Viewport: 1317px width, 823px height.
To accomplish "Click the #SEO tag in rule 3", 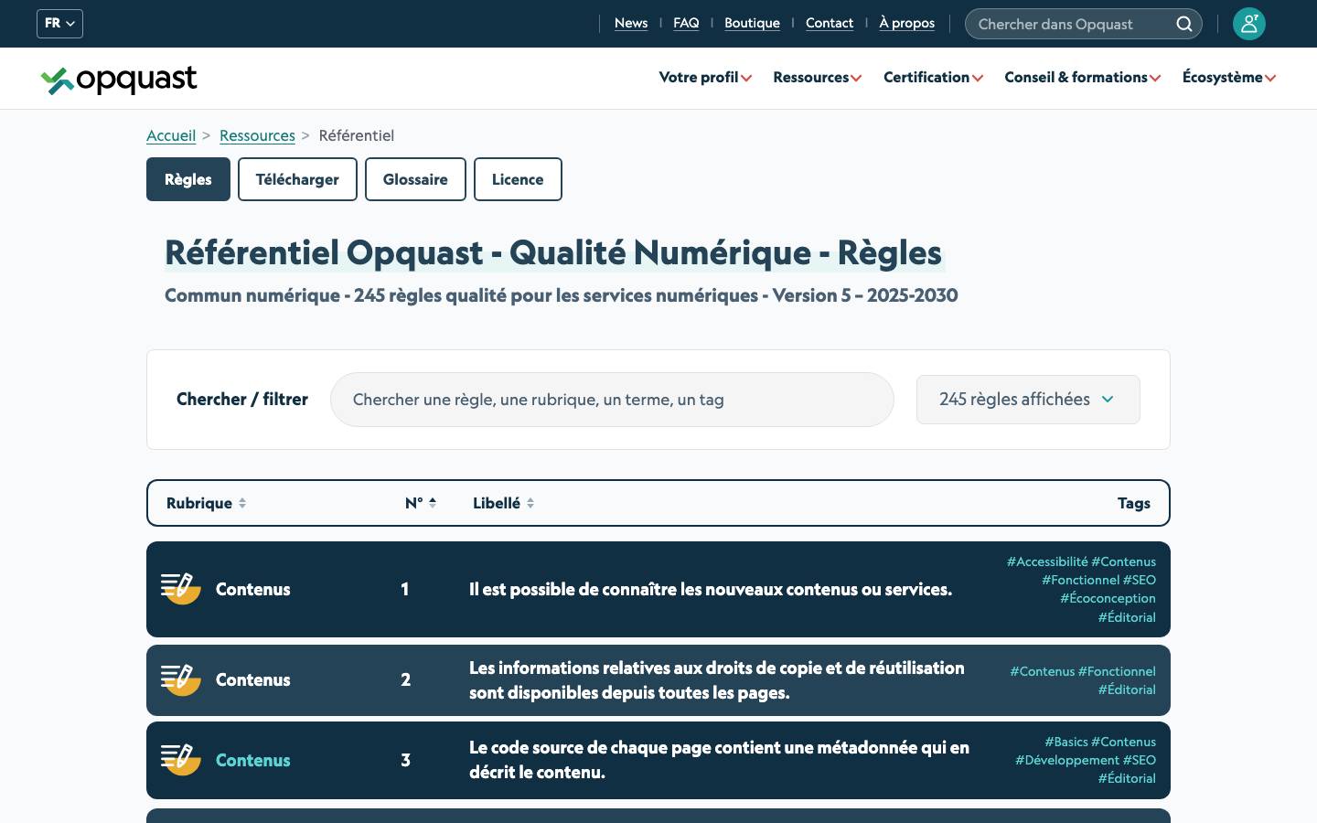I will 1140,760.
